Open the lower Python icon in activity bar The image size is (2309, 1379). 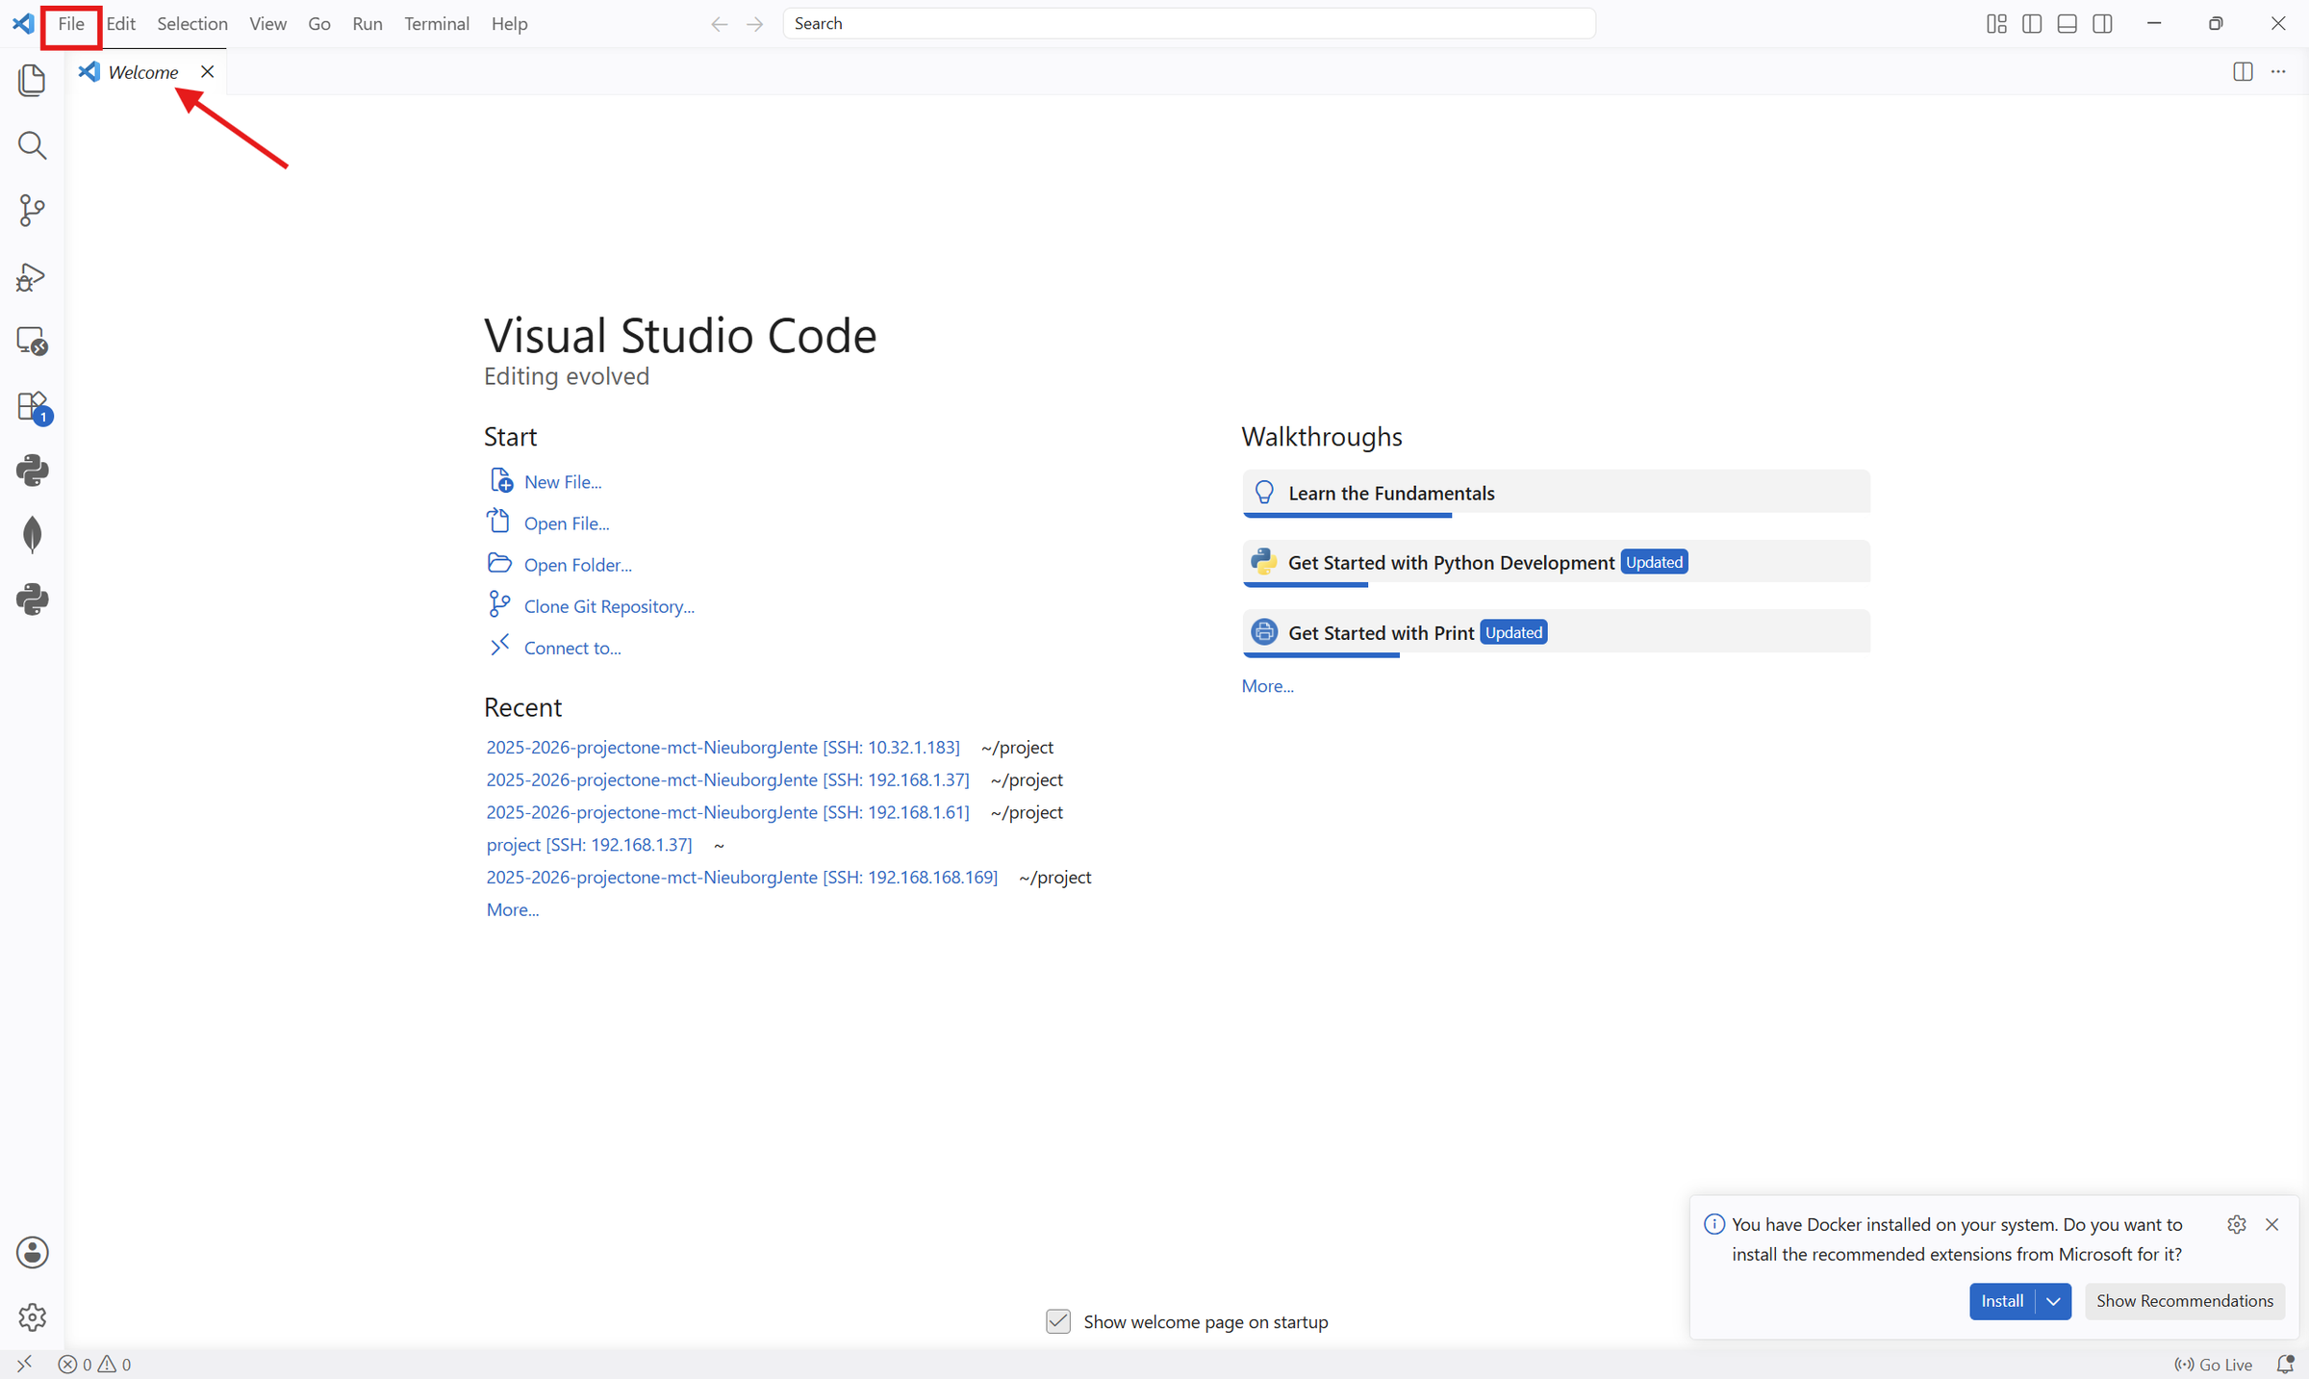32,600
